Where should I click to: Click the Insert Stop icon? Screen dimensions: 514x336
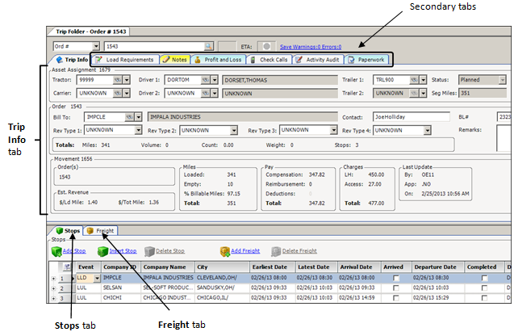(102, 251)
